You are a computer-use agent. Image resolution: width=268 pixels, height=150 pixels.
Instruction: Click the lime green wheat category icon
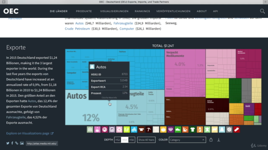[126, 130]
